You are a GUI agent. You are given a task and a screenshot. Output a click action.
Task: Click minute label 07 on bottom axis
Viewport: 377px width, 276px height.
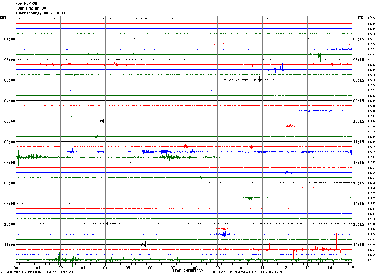(173, 268)
